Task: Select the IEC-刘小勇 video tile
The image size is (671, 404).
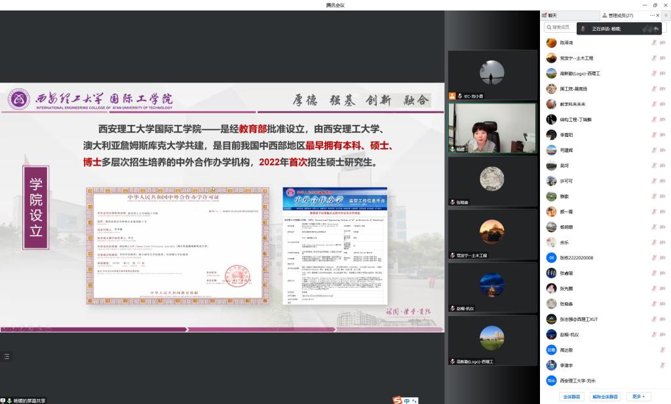Action: click(492, 75)
